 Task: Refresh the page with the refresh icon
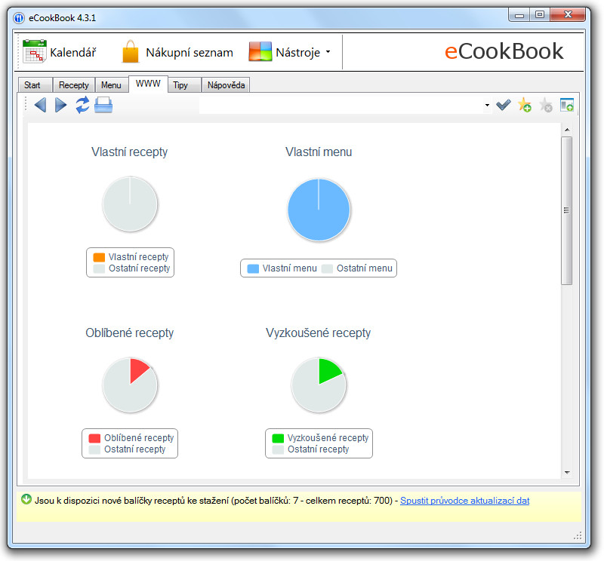tap(82, 105)
